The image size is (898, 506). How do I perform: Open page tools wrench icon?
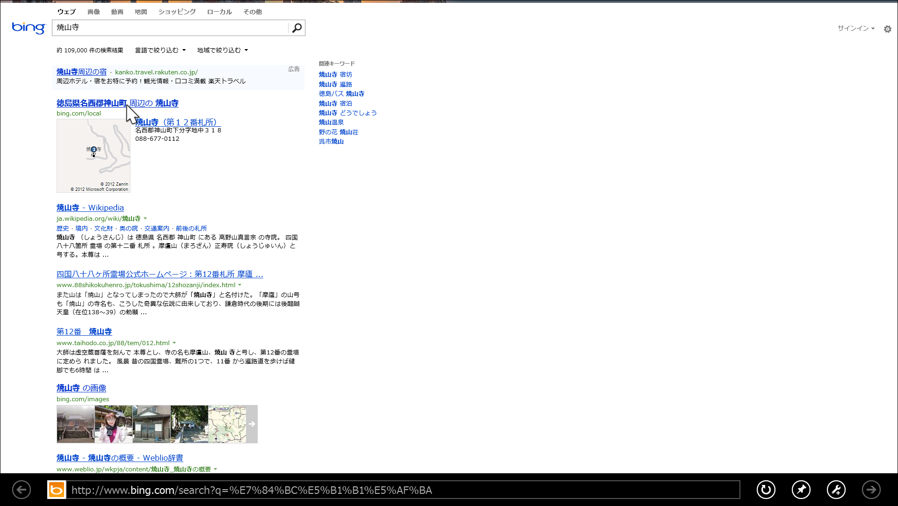(836, 490)
